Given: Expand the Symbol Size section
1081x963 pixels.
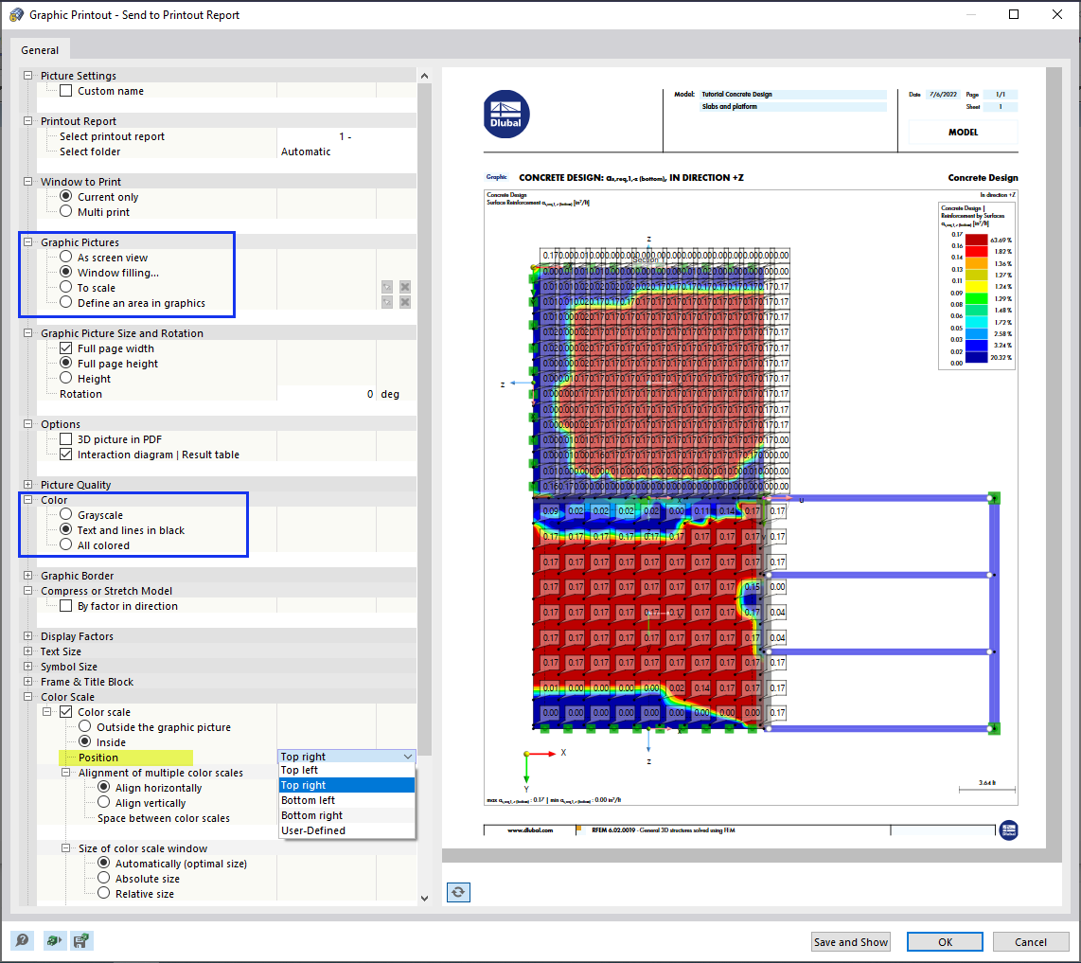Looking at the screenshot, I should [27, 667].
